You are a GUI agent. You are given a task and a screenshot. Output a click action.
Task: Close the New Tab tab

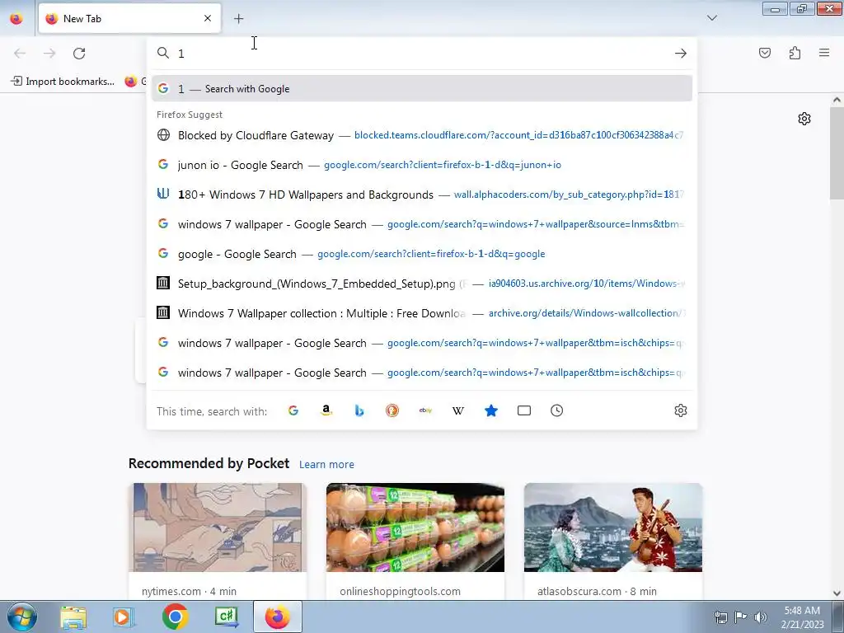[208, 18]
